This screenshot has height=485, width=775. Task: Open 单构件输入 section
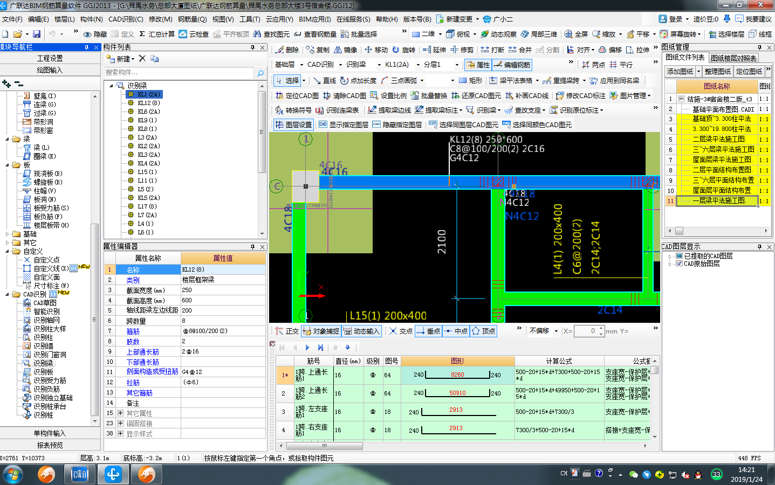(50, 433)
